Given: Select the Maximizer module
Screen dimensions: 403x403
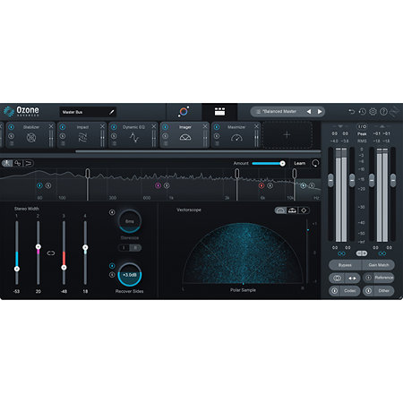Looking at the screenshot, I should pyautogui.click(x=236, y=135).
